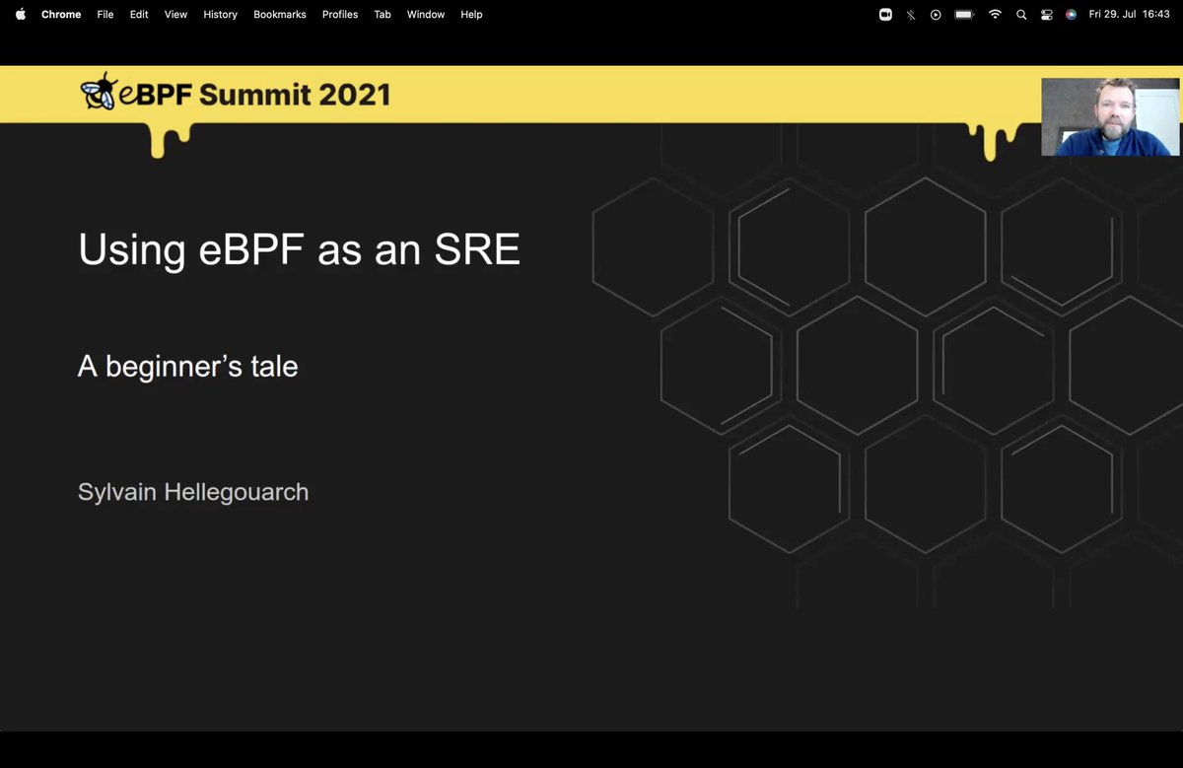Open Spotlight search from the menu bar

click(1021, 15)
